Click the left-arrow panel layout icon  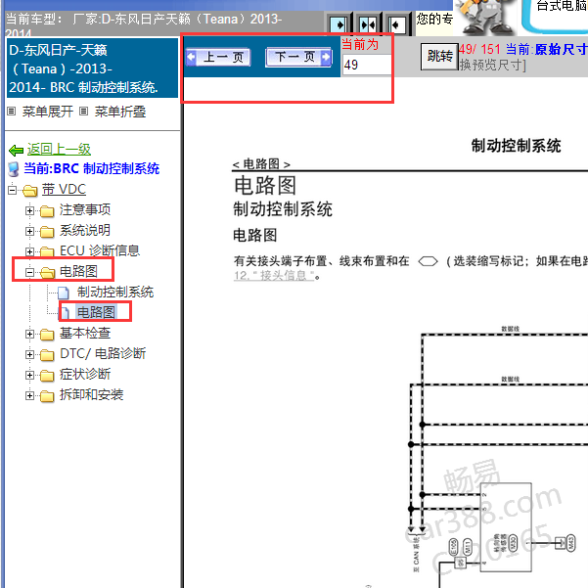click(x=396, y=25)
